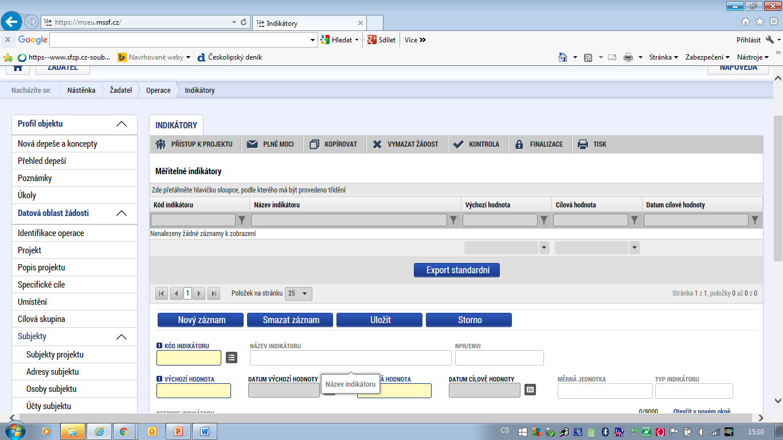783x440 pixels.
Task: Click the browser forward arrow button
Action: click(x=32, y=22)
